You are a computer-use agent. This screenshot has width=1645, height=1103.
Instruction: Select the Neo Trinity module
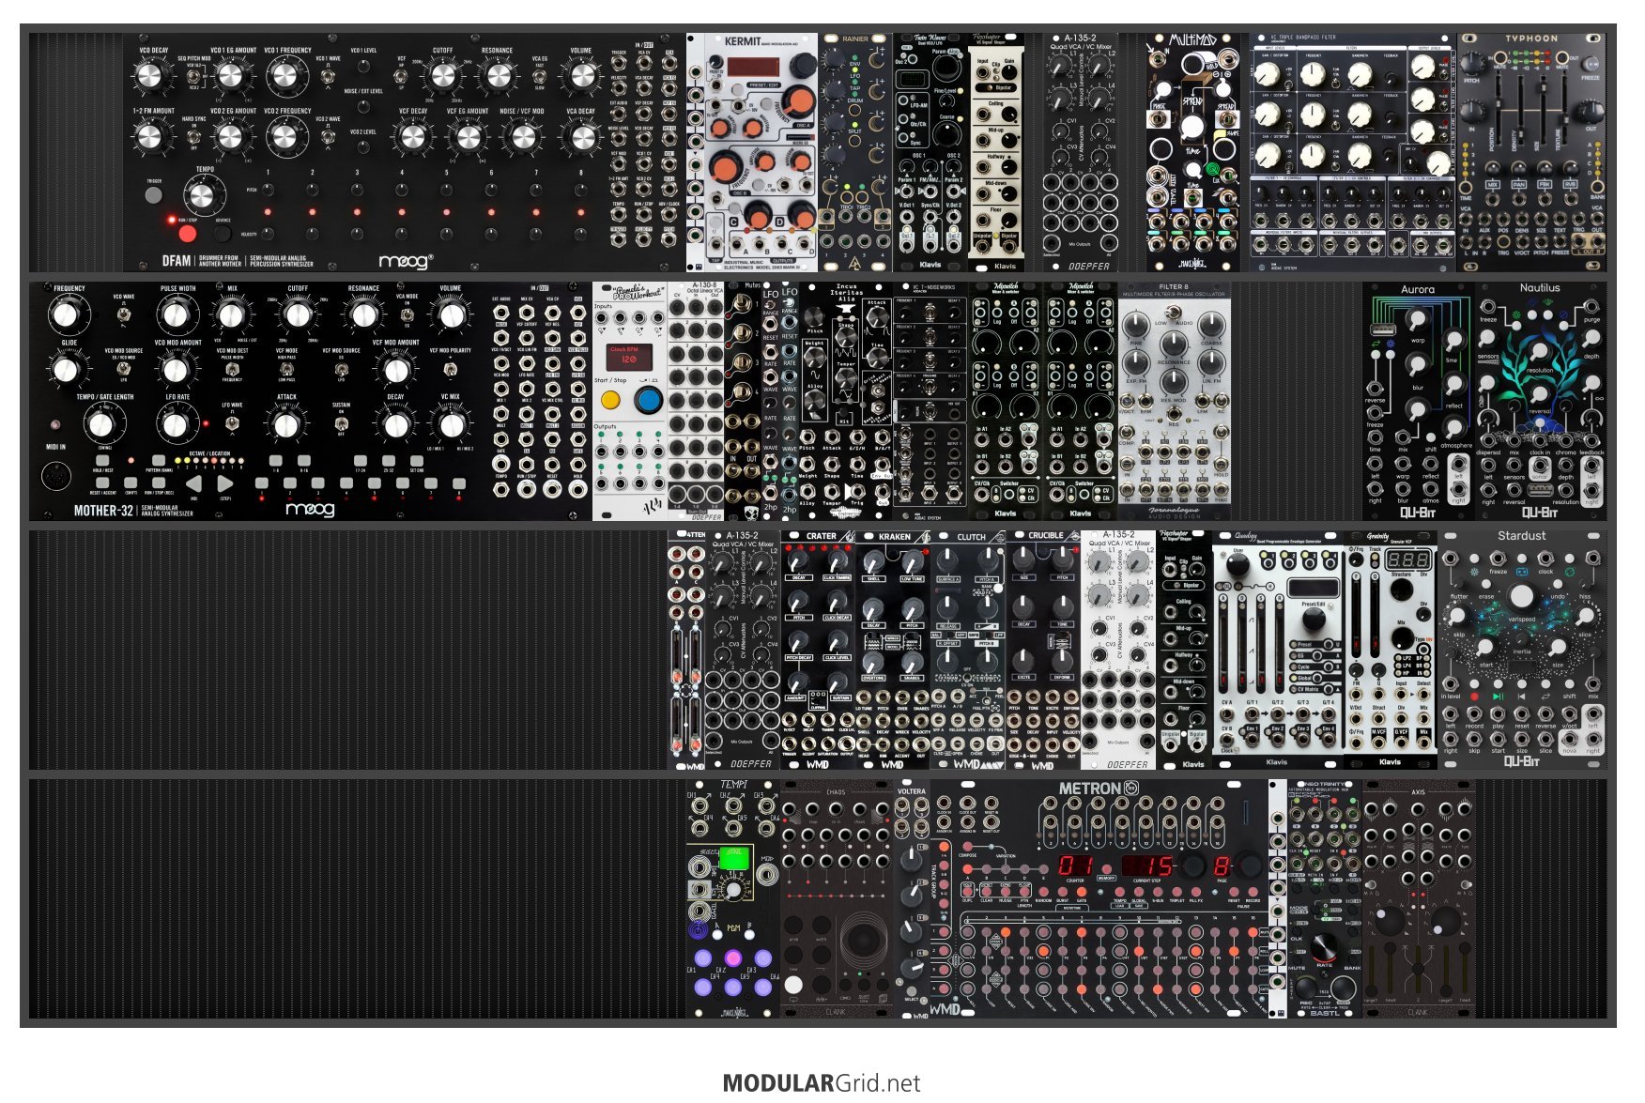1324,898
